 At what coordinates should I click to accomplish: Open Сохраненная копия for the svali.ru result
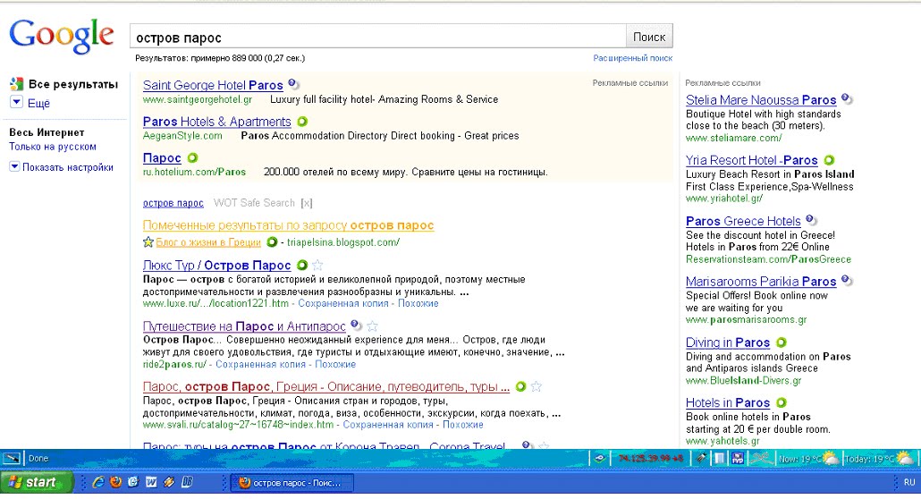388,425
